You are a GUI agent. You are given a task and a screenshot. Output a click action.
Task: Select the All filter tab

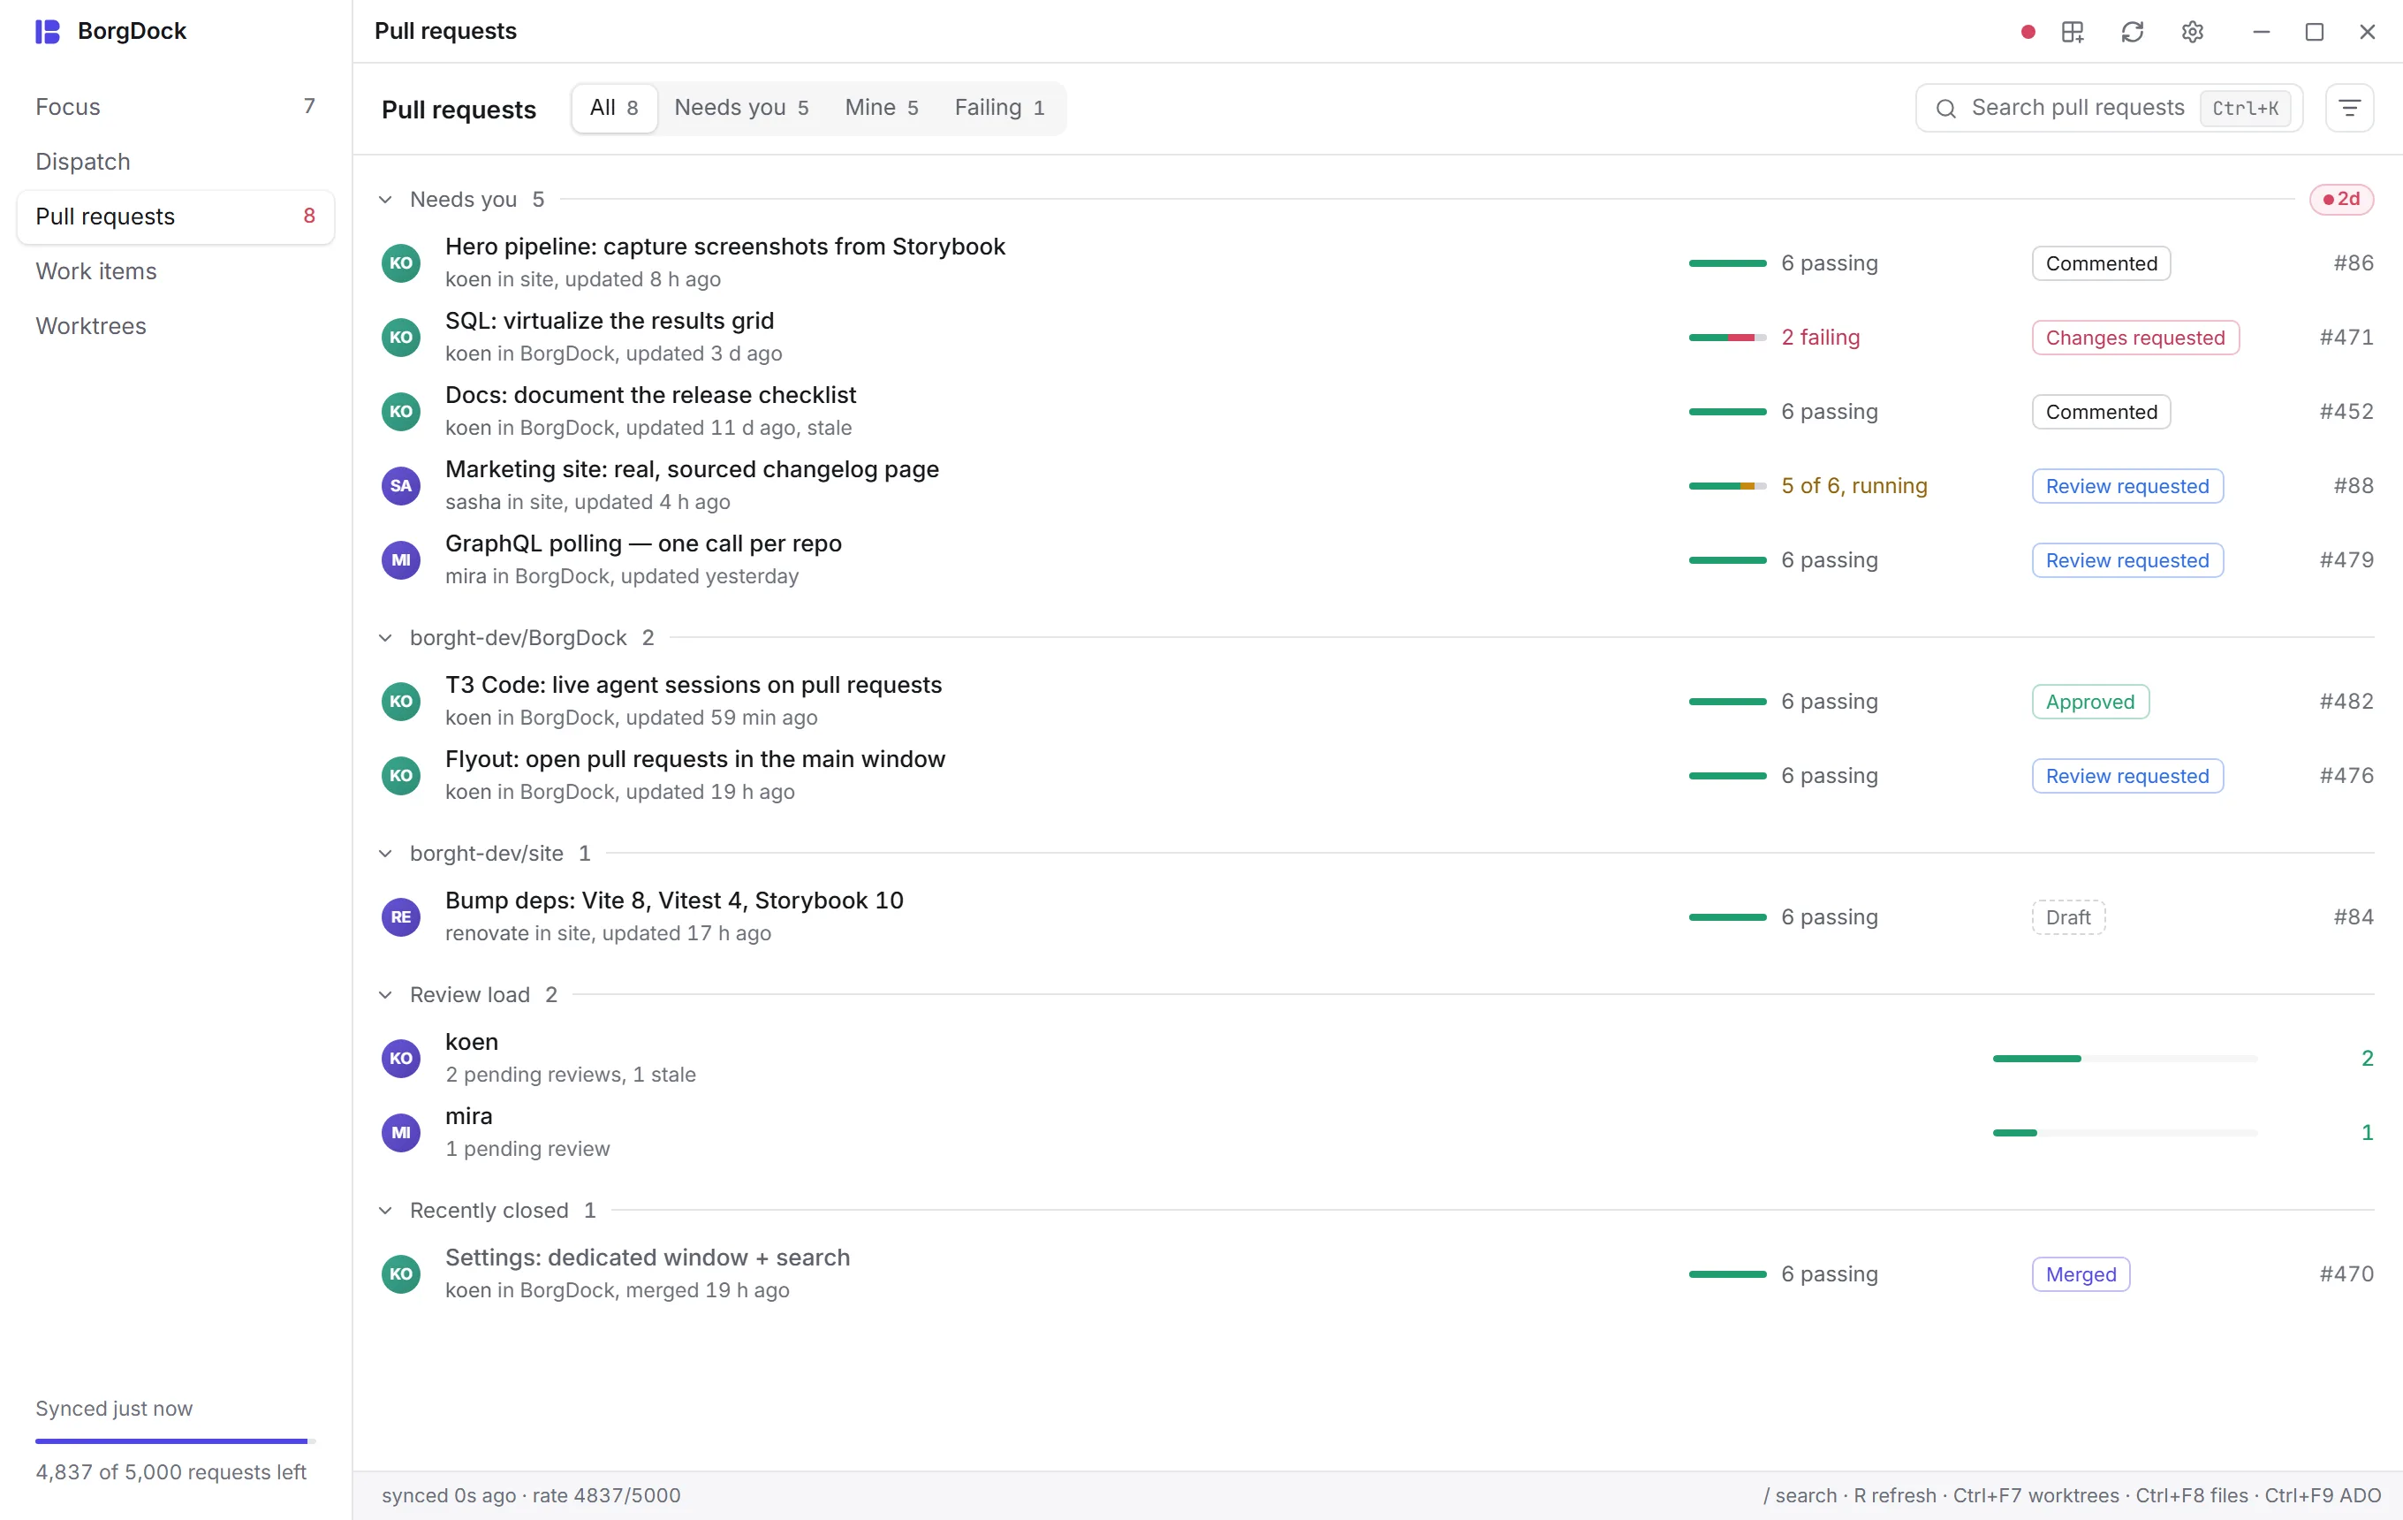coord(614,108)
